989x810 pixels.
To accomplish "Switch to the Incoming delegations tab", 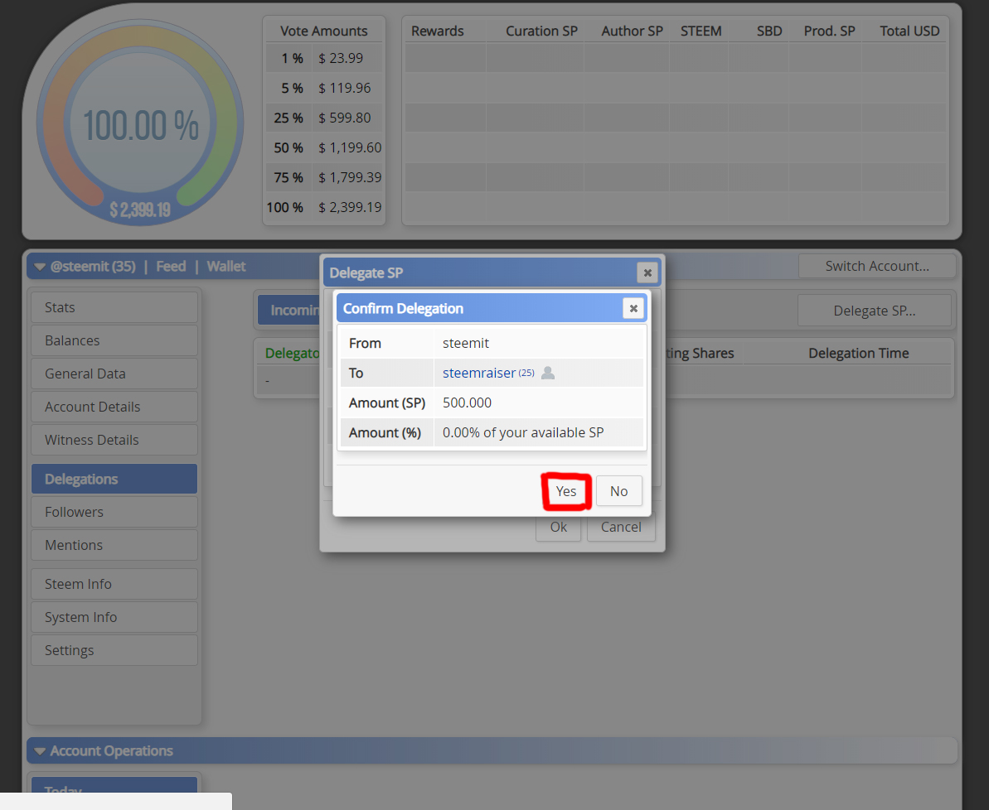I will (x=289, y=310).
